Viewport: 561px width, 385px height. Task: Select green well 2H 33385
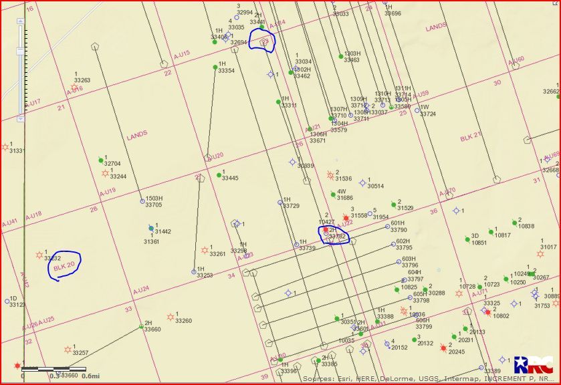tap(318, 361)
